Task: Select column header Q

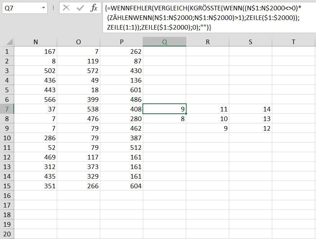Action: tap(165, 41)
